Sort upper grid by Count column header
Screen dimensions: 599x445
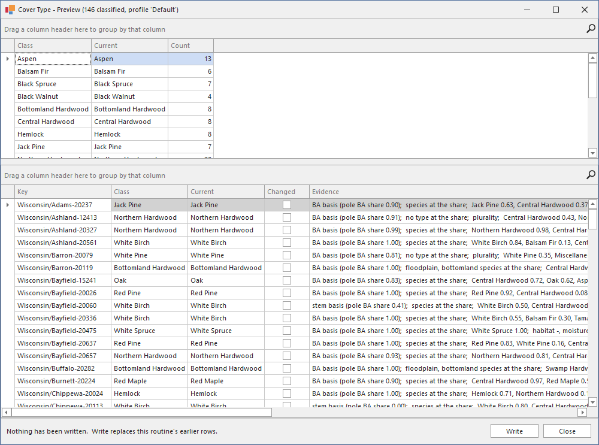click(191, 46)
